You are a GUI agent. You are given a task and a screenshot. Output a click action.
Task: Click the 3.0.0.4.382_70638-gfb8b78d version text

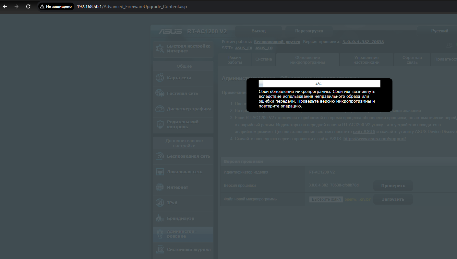pyautogui.click(x=333, y=186)
